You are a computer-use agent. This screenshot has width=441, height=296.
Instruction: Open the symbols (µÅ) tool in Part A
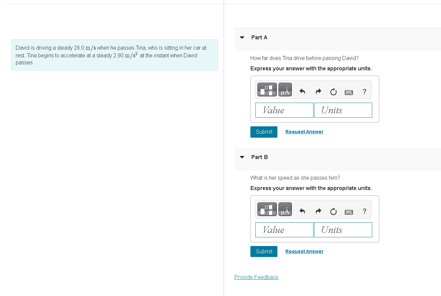click(285, 90)
